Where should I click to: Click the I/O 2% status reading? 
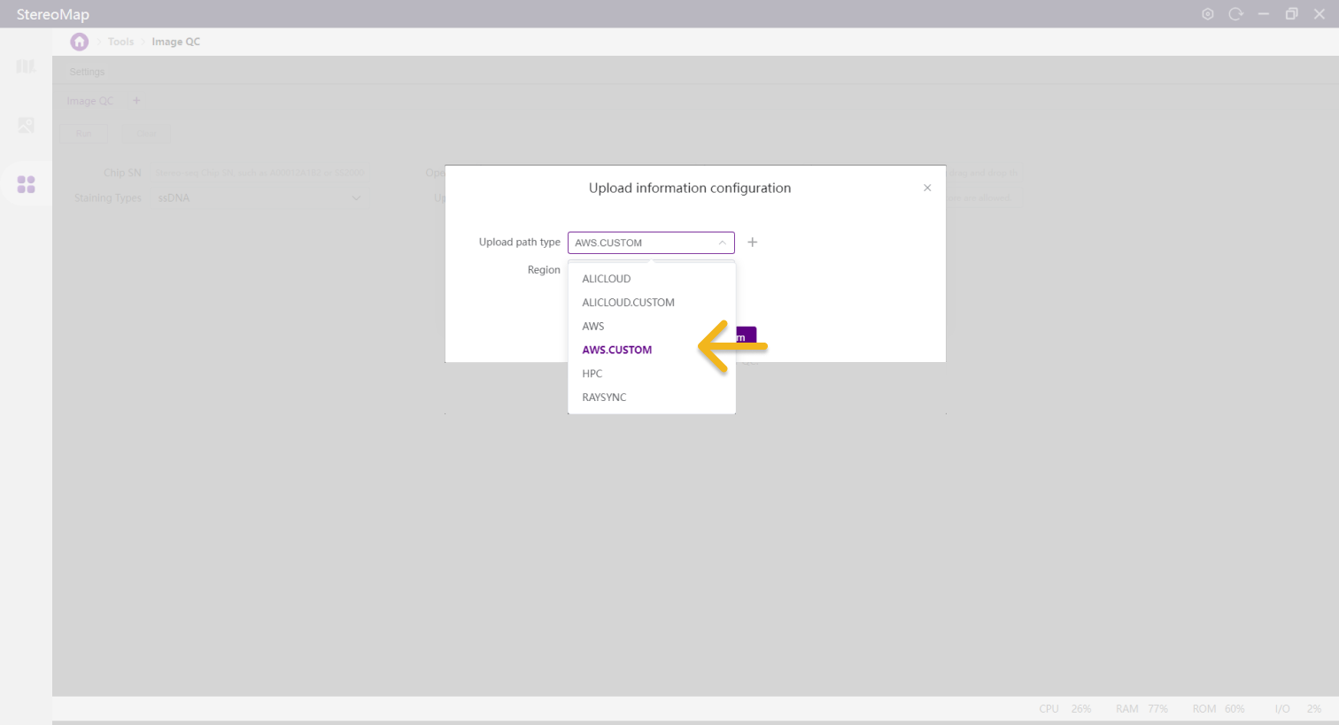click(x=1298, y=709)
